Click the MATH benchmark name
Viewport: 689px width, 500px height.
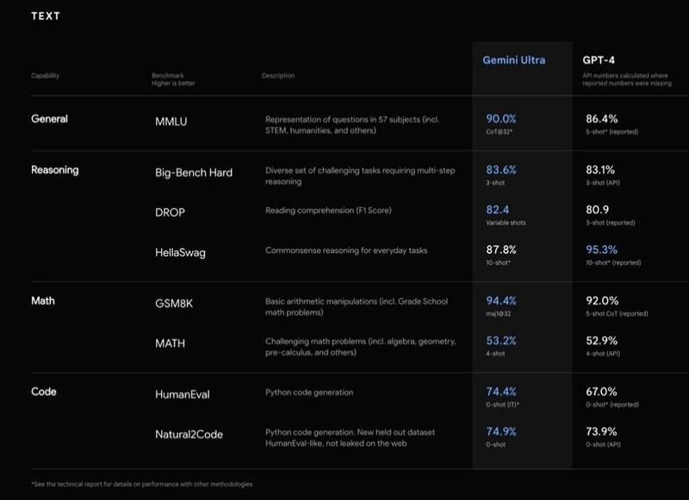pos(171,343)
